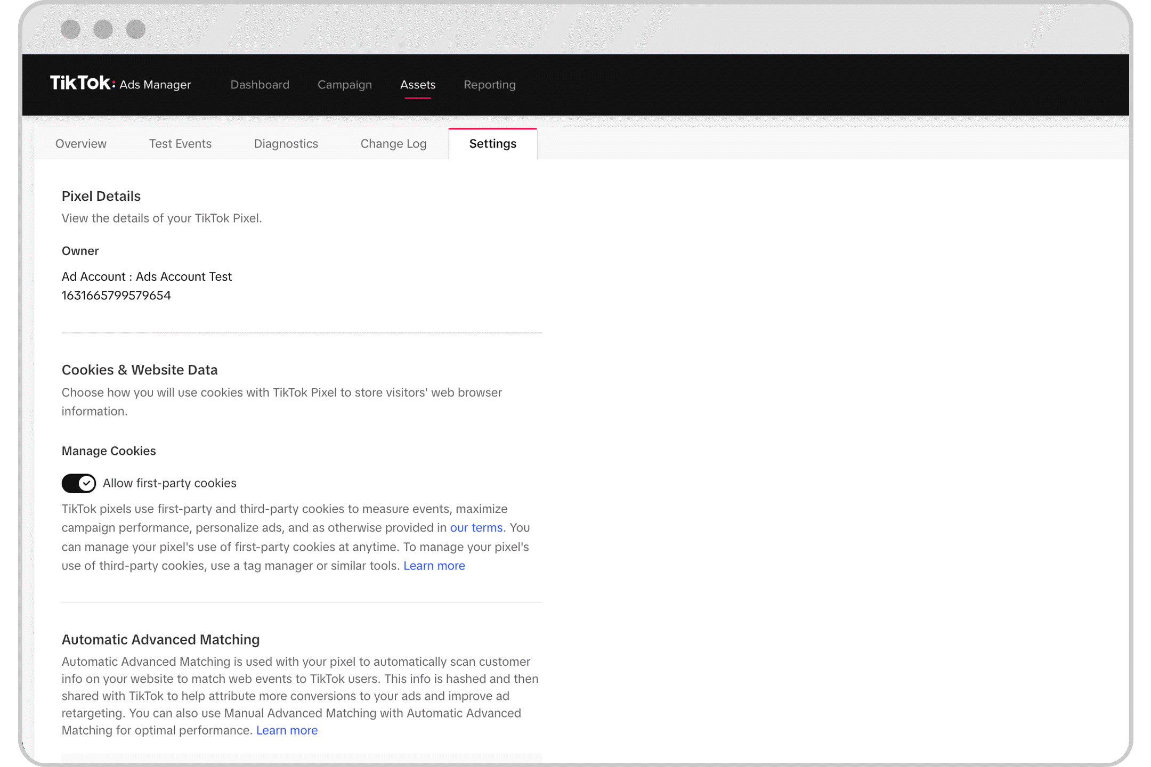Select Settings tab
The height and width of the screenshot is (767, 1151).
pyautogui.click(x=492, y=143)
